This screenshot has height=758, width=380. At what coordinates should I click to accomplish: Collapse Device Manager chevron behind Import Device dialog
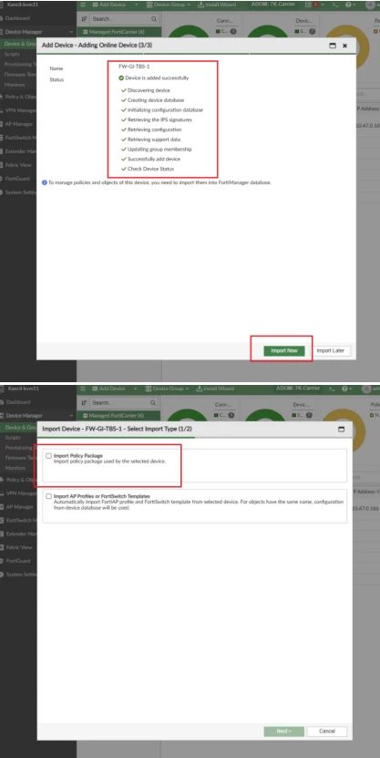(x=71, y=415)
